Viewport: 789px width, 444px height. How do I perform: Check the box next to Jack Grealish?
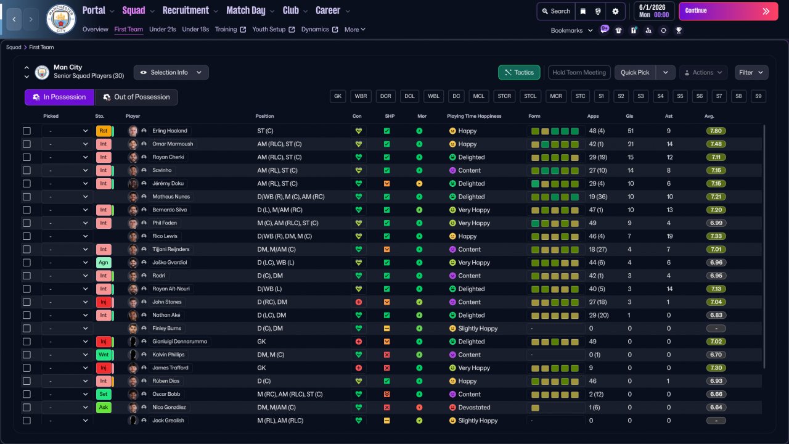coord(27,421)
